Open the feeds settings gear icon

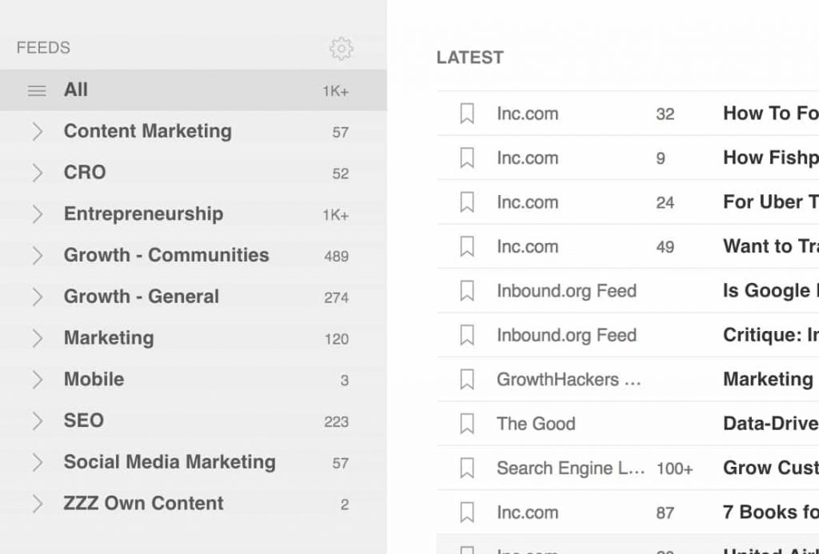click(x=342, y=48)
